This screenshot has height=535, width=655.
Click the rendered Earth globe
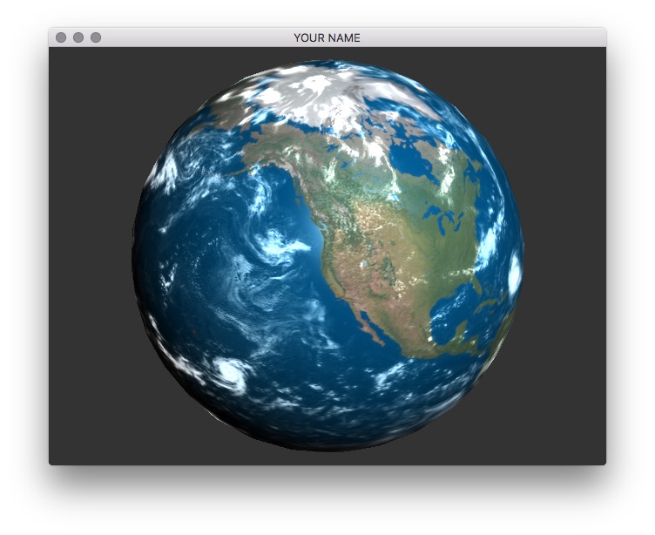coord(327,256)
